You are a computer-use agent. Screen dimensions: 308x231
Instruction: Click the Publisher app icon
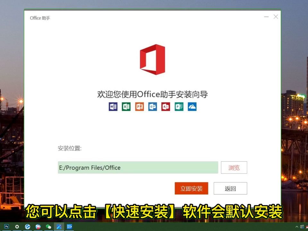pos(179,107)
